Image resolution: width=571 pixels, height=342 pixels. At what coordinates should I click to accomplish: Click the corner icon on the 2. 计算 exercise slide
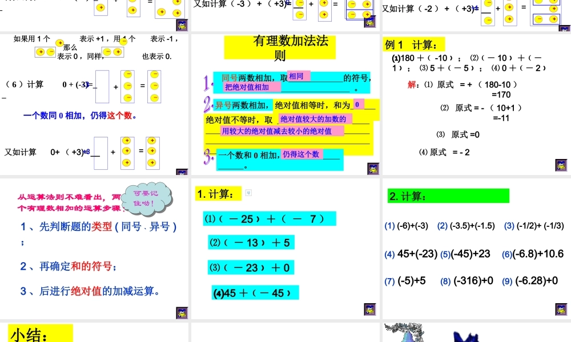[561, 310]
